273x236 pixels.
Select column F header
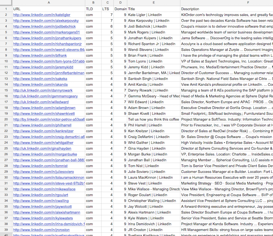click(227, 3)
